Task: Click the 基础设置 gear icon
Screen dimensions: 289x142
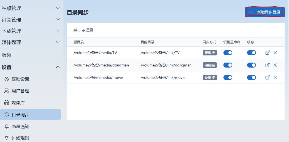Action: tap(7, 79)
